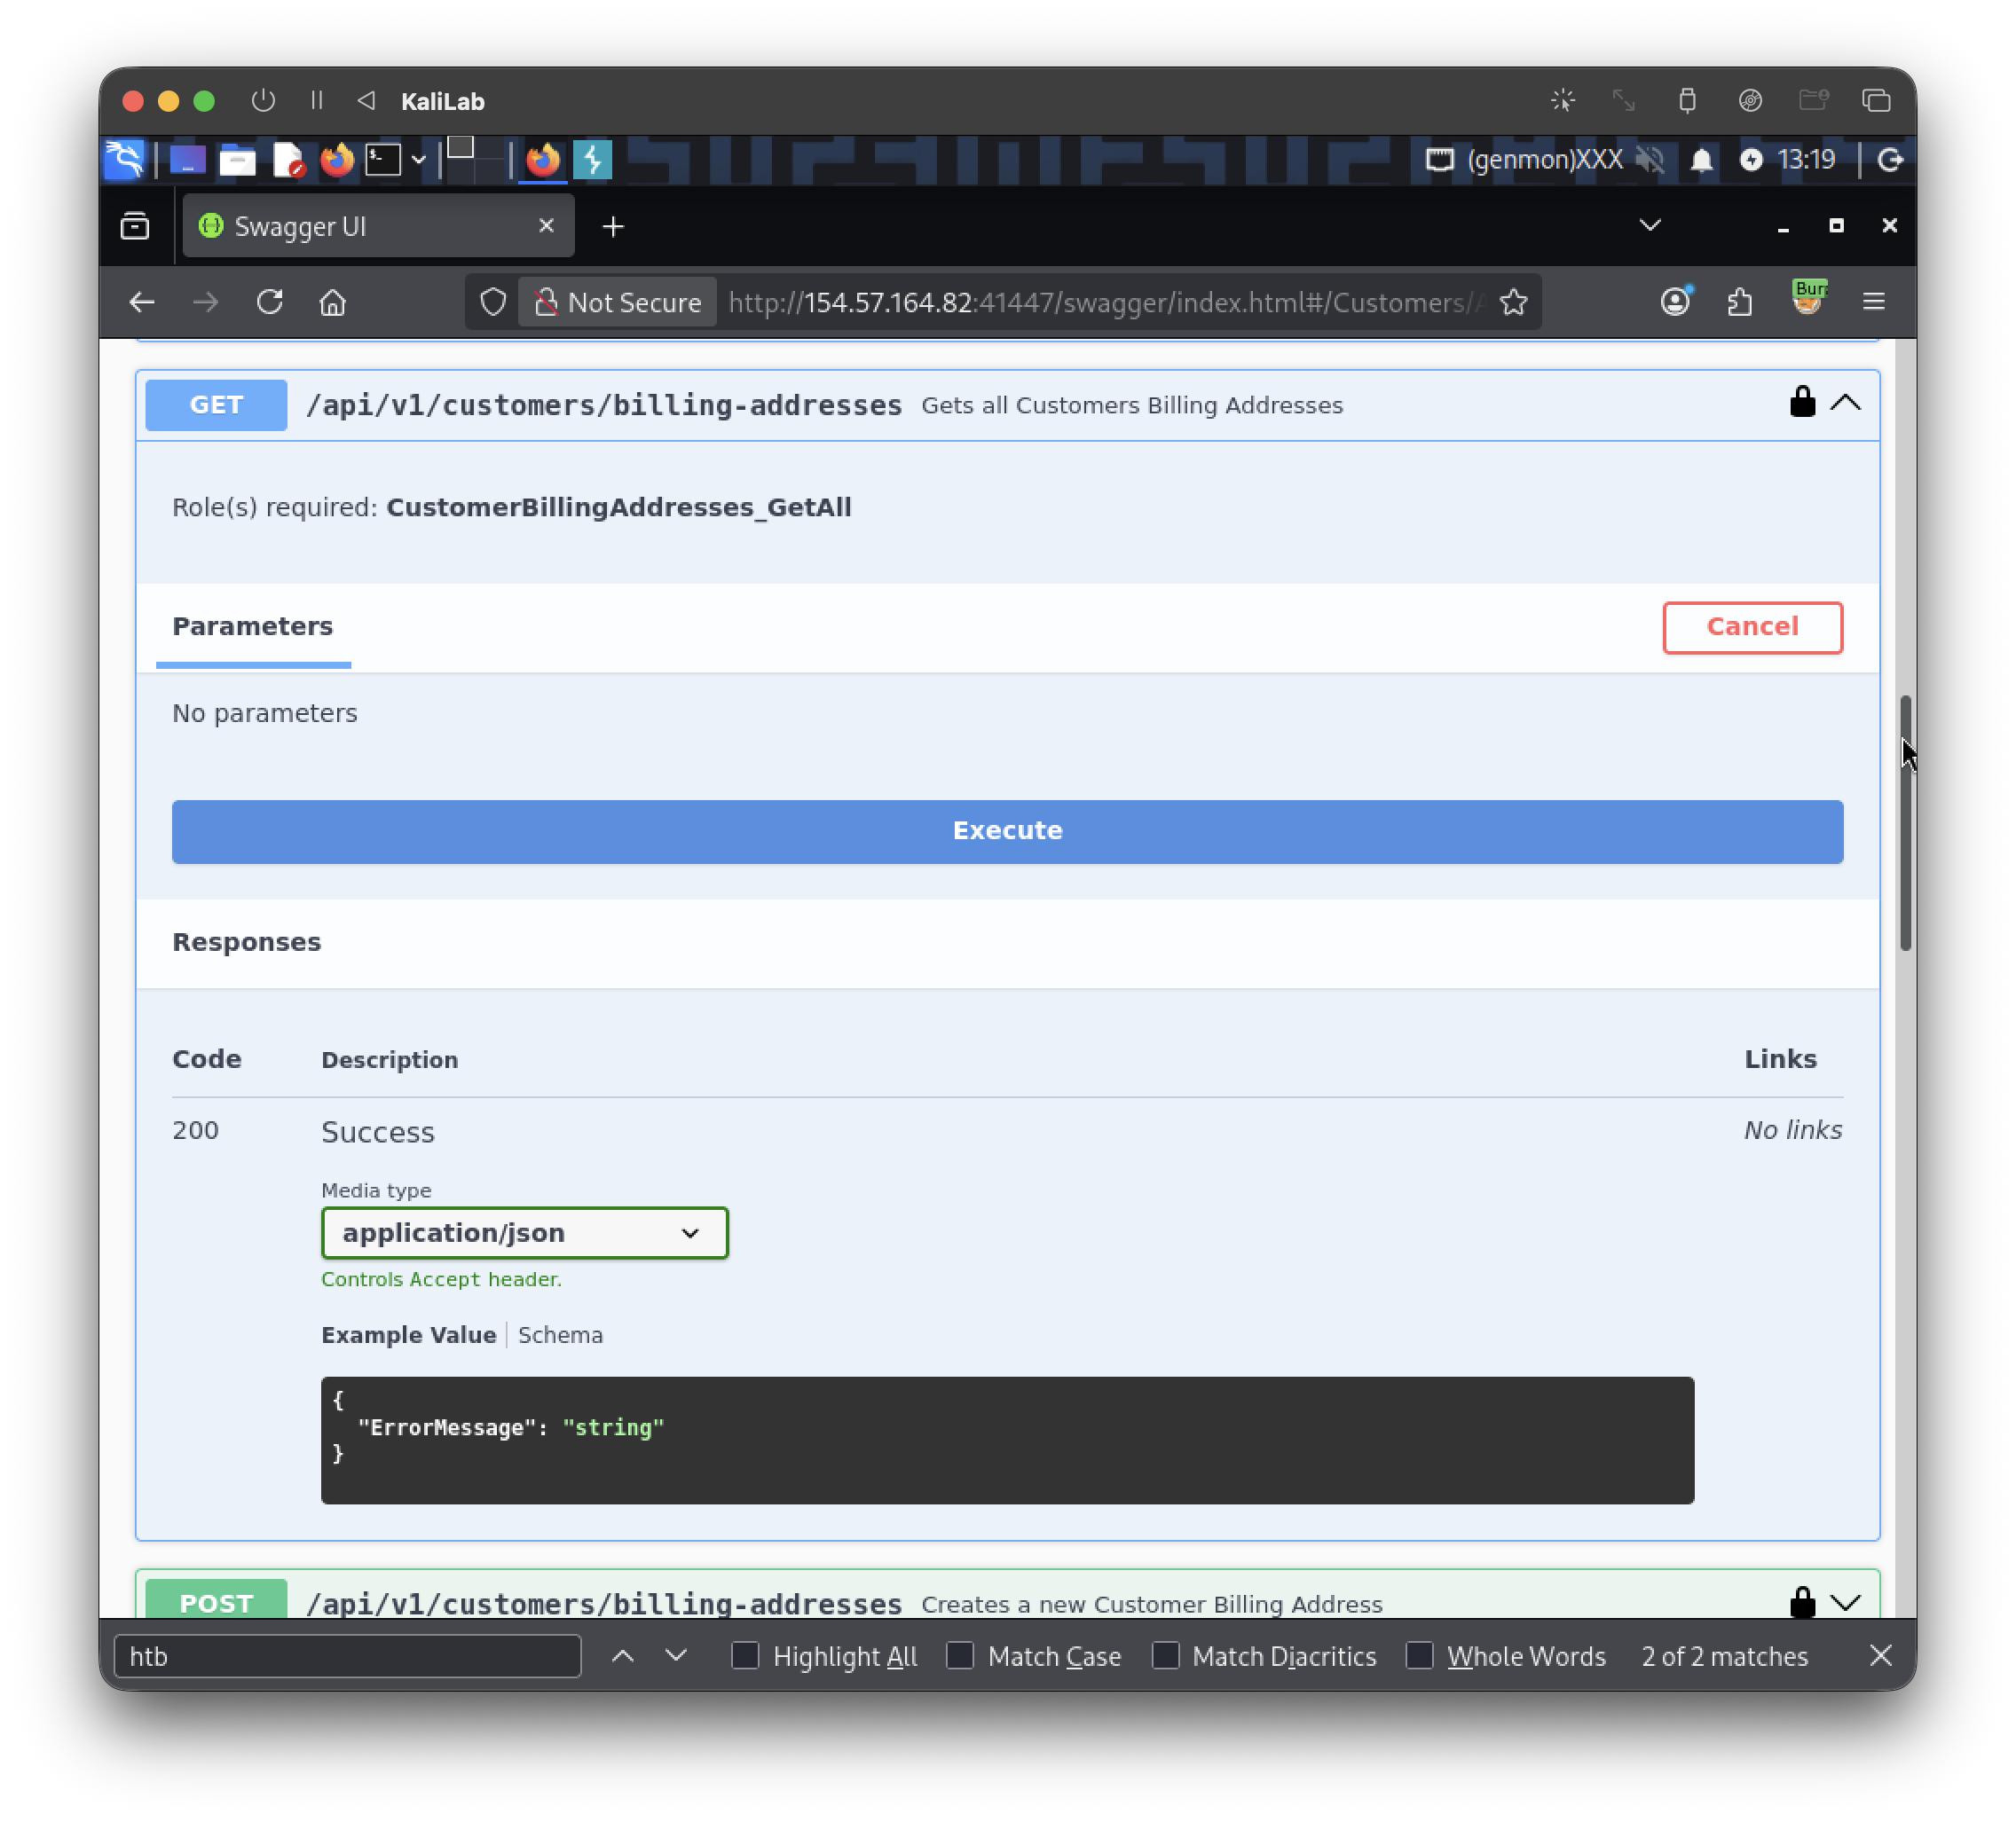This screenshot has height=1822, width=2016.
Task: Enable Match Diacritics in find bar
Action: 1165,1656
